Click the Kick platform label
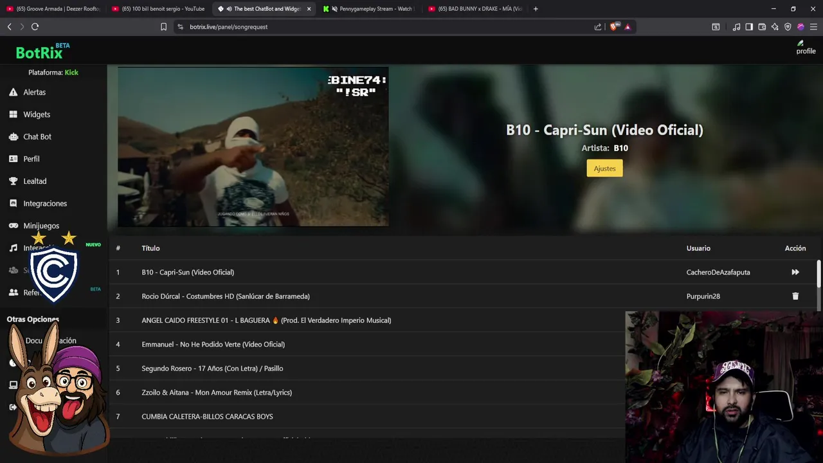This screenshot has width=823, height=463. tap(71, 73)
